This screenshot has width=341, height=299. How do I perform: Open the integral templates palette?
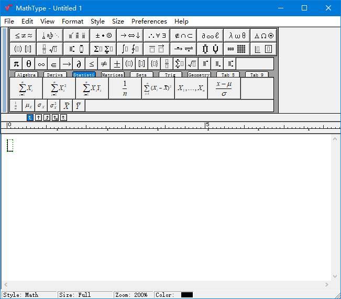pyautogui.click(x=130, y=49)
